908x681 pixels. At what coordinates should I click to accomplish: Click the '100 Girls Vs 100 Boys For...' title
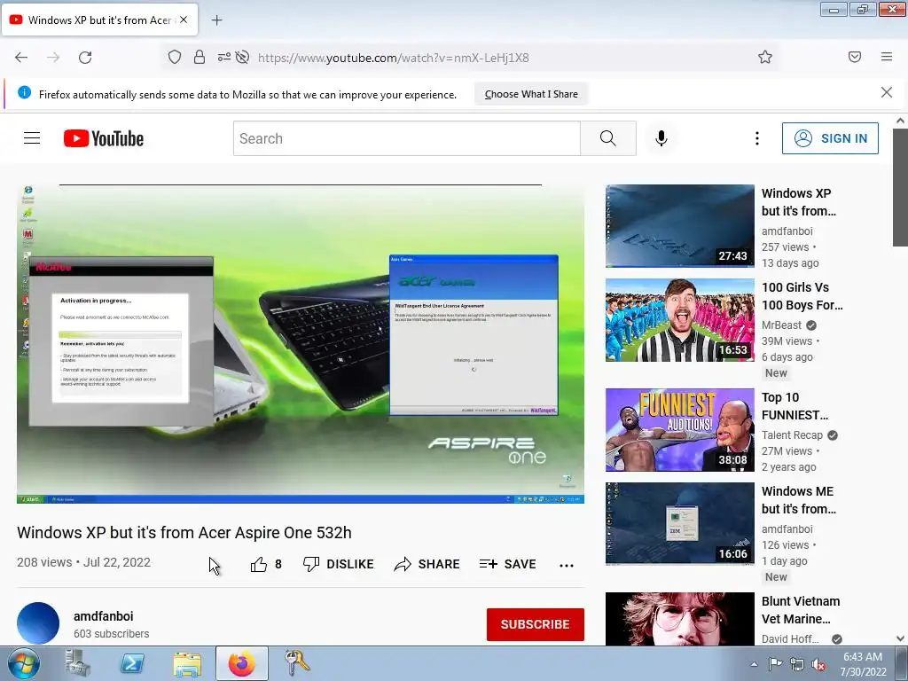[802, 296]
